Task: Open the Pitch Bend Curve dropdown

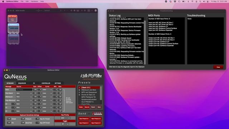Action: tap(47, 93)
